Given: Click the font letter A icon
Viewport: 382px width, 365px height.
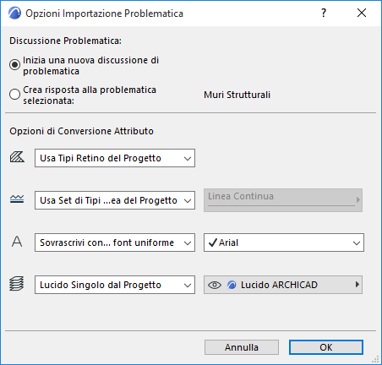Looking at the screenshot, I should pos(17,242).
